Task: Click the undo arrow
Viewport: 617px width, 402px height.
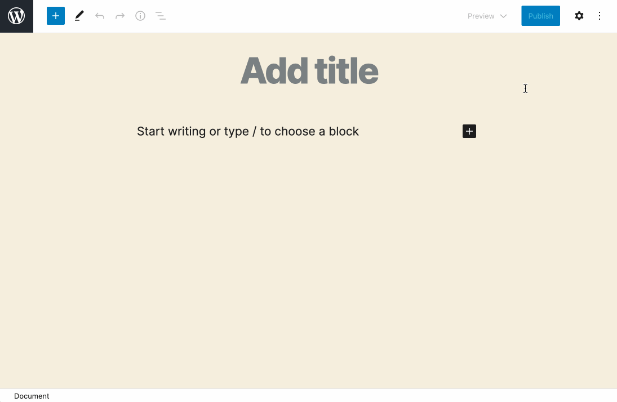Action: [100, 16]
